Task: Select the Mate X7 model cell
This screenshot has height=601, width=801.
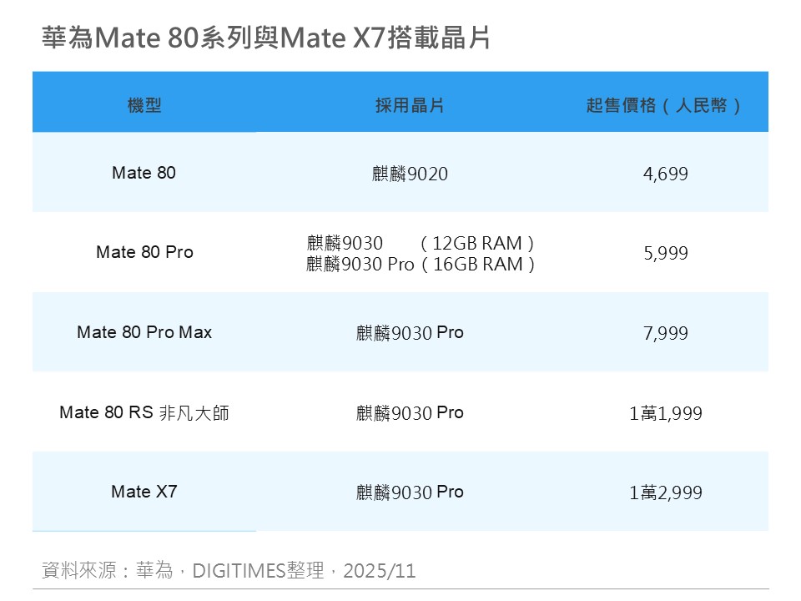Action: [x=144, y=492]
